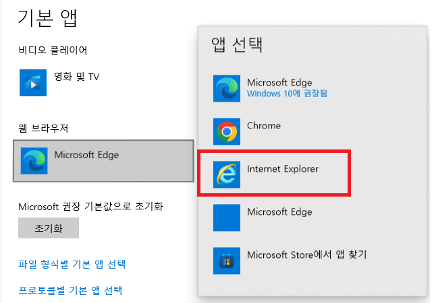Select Internet Explorer label as default browser
Screen dimensions: 434x303
pyautogui.click(x=283, y=168)
